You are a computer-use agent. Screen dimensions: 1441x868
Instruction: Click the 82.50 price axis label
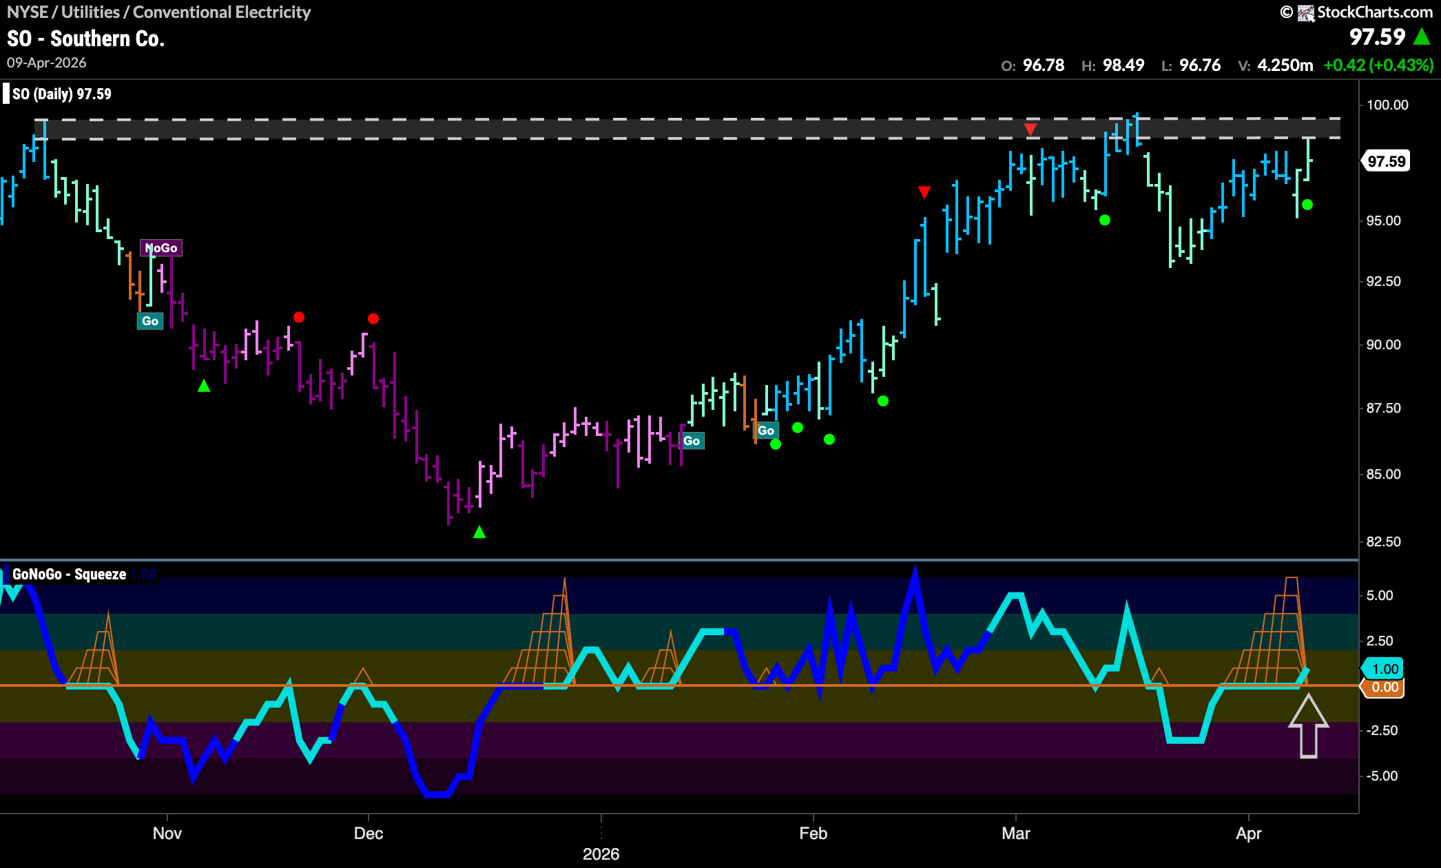point(1384,541)
